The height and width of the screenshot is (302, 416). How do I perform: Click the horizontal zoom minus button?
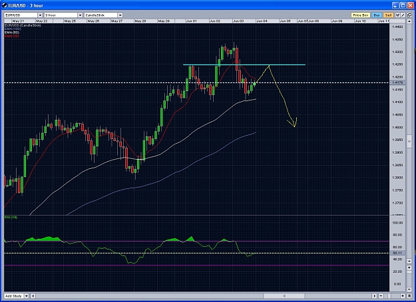click(381, 296)
